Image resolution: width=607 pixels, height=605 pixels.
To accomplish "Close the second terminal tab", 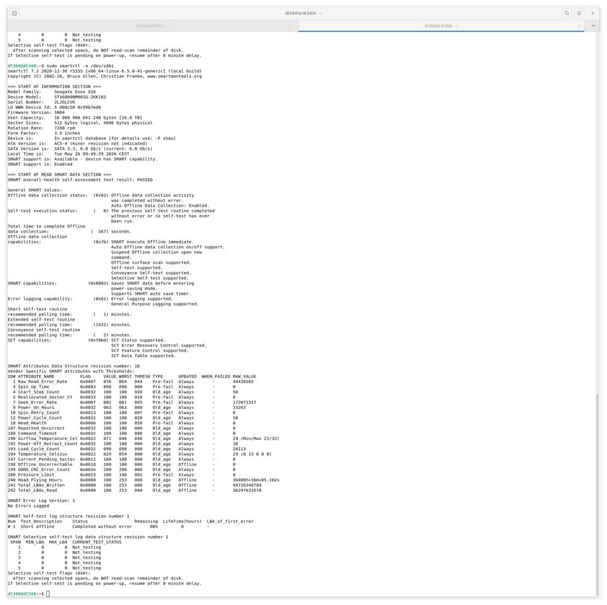I will (579, 26).
